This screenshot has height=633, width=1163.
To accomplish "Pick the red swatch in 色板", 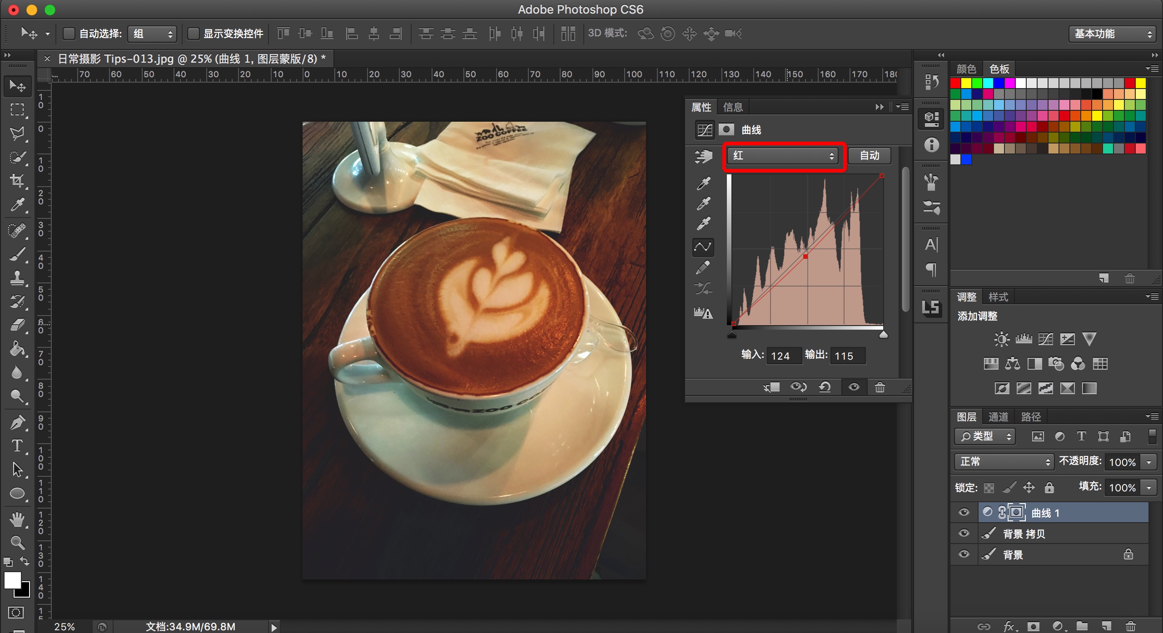I will point(955,83).
